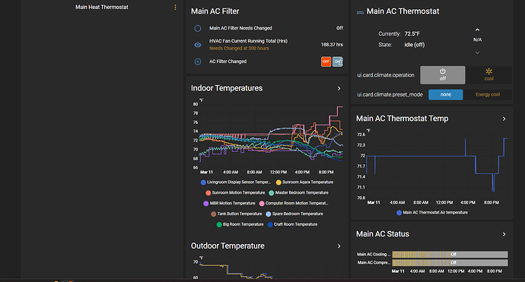The width and height of the screenshot is (525, 282).
Task: Click the Off state of Filter Needs Changed
Action: point(339,28)
